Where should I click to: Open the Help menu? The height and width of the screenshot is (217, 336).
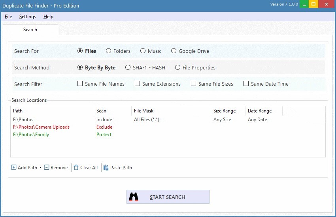pyautogui.click(x=48, y=17)
